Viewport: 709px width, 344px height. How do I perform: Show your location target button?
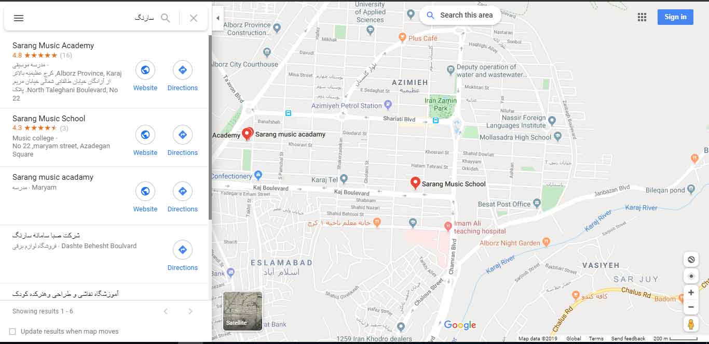coord(691,276)
